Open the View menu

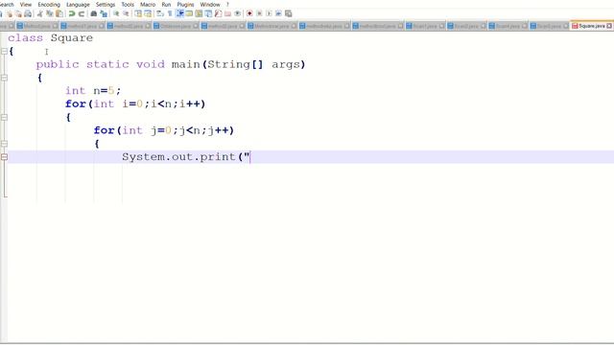click(x=26, y=4)
